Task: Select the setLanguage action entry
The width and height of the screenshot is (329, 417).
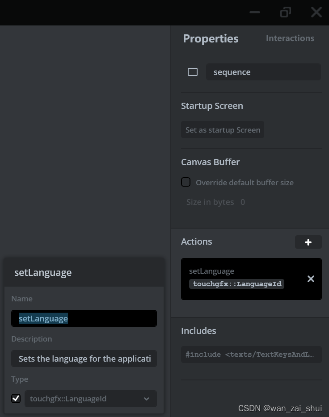Action: (x=241, y=271)
